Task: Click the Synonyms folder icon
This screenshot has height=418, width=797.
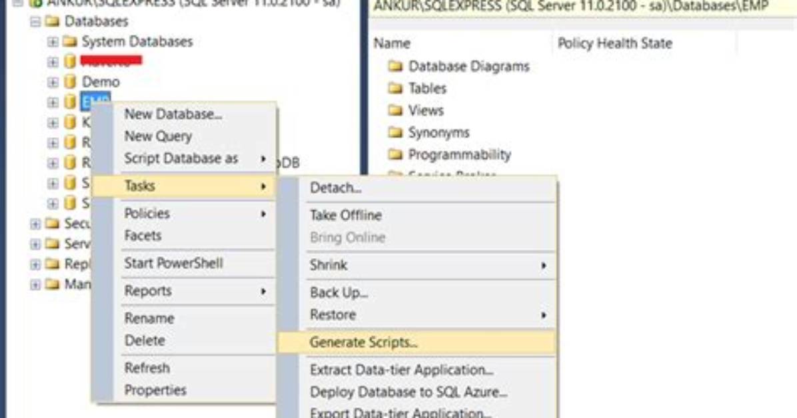Action: coord(395,132)
